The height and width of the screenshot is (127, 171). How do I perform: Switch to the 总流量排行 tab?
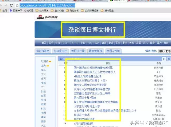pyautogui.click(x=60, y=51)
